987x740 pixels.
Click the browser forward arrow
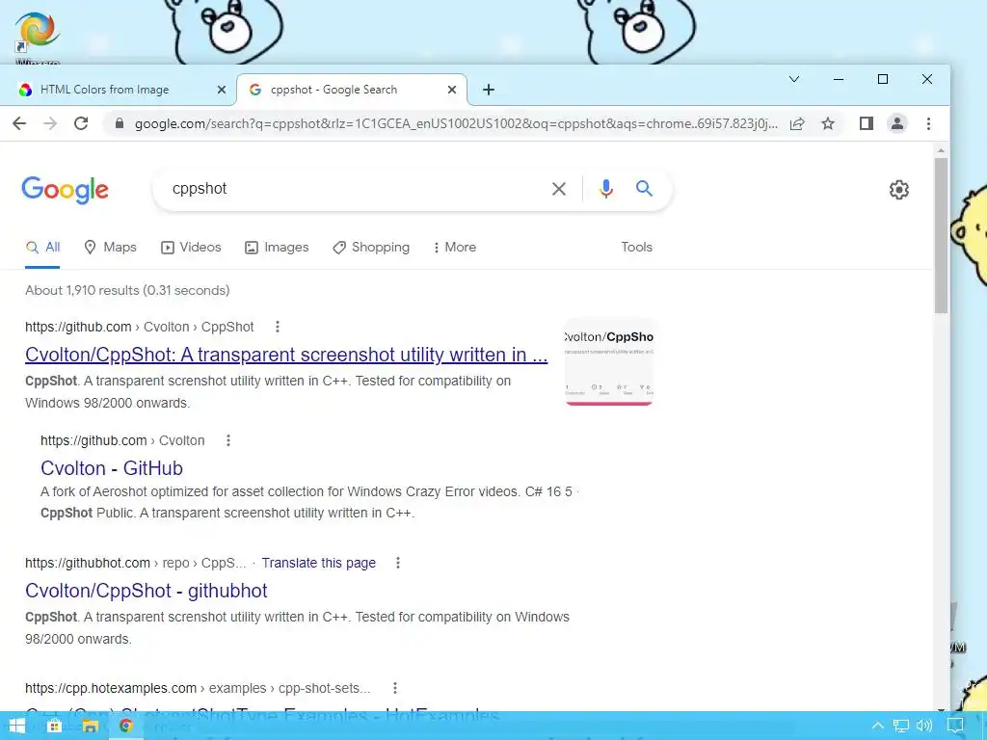[x=50, y=123]
